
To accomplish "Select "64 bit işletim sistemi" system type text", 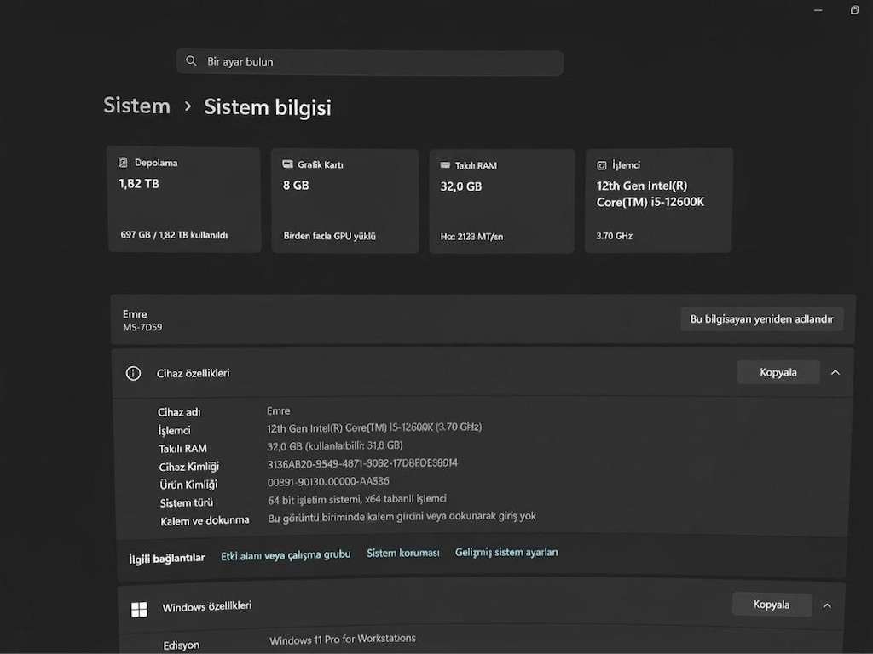I will pyautogui.click(x=357, y=499).
